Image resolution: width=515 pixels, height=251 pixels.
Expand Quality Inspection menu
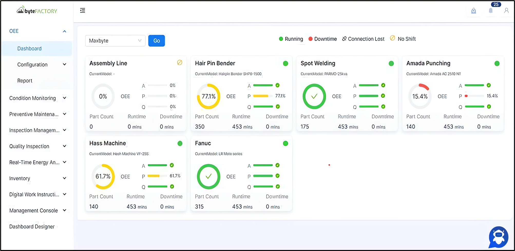pyautogui.click(x=64, y=146)
